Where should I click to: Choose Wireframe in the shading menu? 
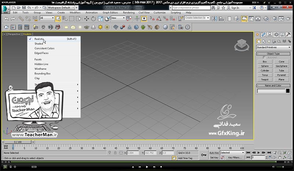(x=54, y=69)
